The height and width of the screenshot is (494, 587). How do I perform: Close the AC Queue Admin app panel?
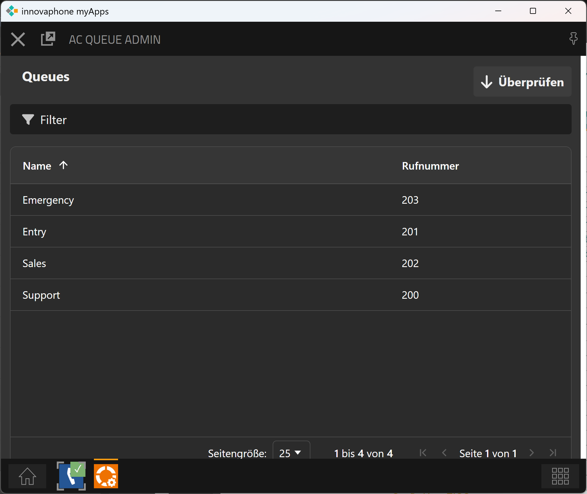coord(18,40)
